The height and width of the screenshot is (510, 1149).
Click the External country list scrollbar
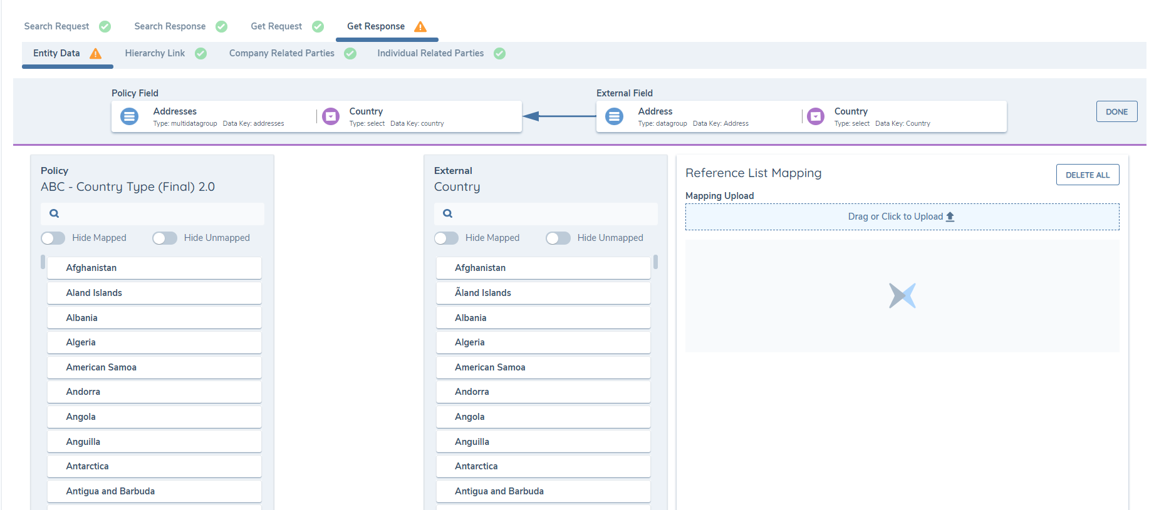pos(655,262)
